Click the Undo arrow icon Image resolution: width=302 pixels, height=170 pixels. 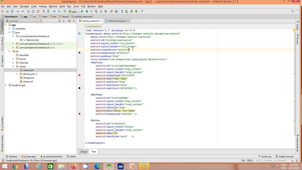[18, 11]
